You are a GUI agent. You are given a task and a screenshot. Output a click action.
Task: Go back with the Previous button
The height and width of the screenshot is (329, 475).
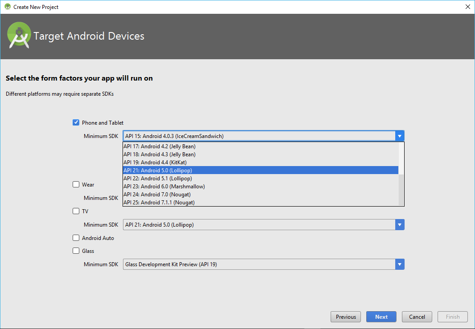pos(346,317)
